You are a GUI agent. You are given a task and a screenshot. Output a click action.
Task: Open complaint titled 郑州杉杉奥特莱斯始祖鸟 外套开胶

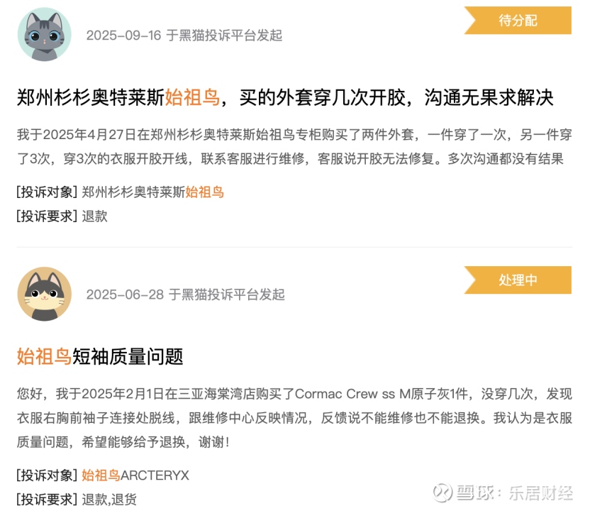[285, 97]
